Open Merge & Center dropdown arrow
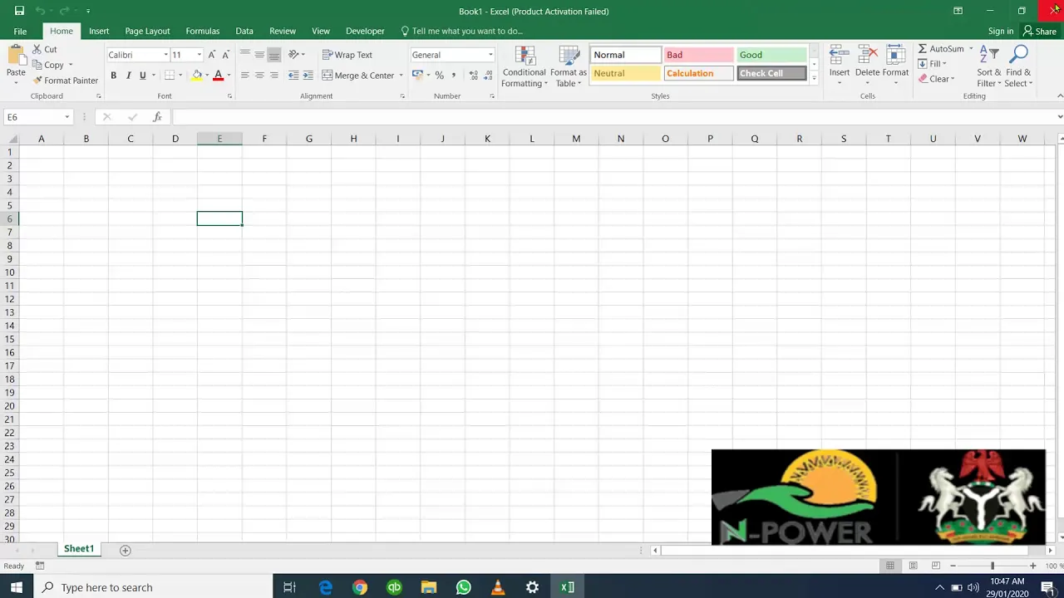 (x=401, y=76)
